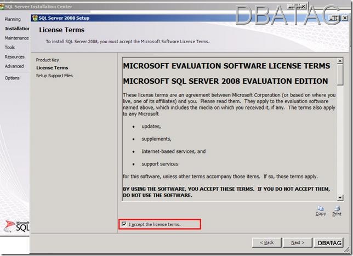Image resolution: width=353 pixels, height=256 pixels.
Task: Select Product Key step in setup list
Action: [x=47, y=60]
